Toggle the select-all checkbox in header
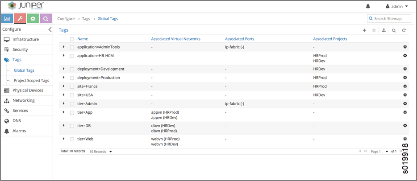Viewport: 417px width, 181px height. 72,39
